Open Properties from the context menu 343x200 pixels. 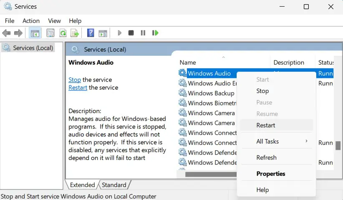[277, 174]
